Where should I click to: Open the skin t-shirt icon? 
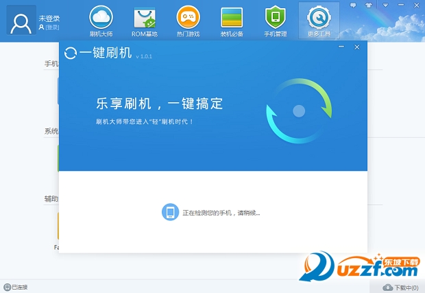tap(369, 5)
